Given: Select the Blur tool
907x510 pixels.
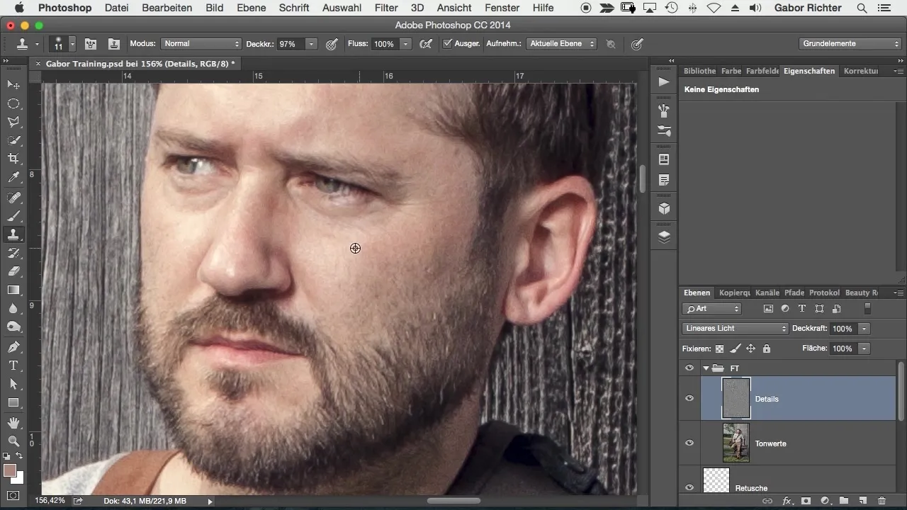Looking at the screenshot, I should (x=13, y=308).
